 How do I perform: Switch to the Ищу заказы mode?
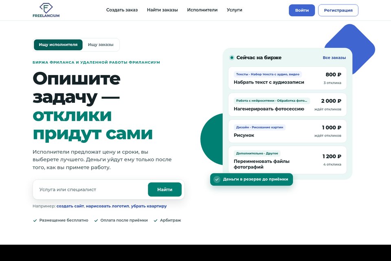point(101,45)
